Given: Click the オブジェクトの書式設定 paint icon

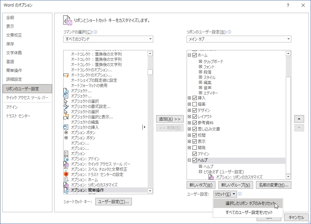Looking at the screenshot, I should [66, 106].
